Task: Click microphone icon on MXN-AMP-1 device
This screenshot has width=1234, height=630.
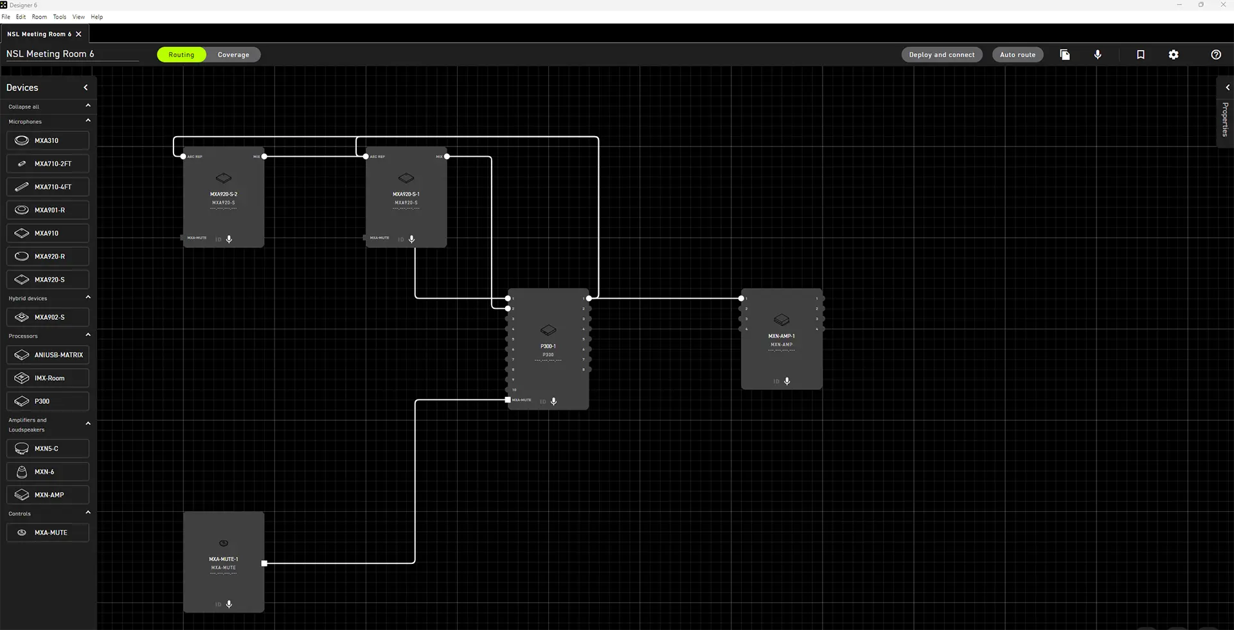Action: pos(787,381)
